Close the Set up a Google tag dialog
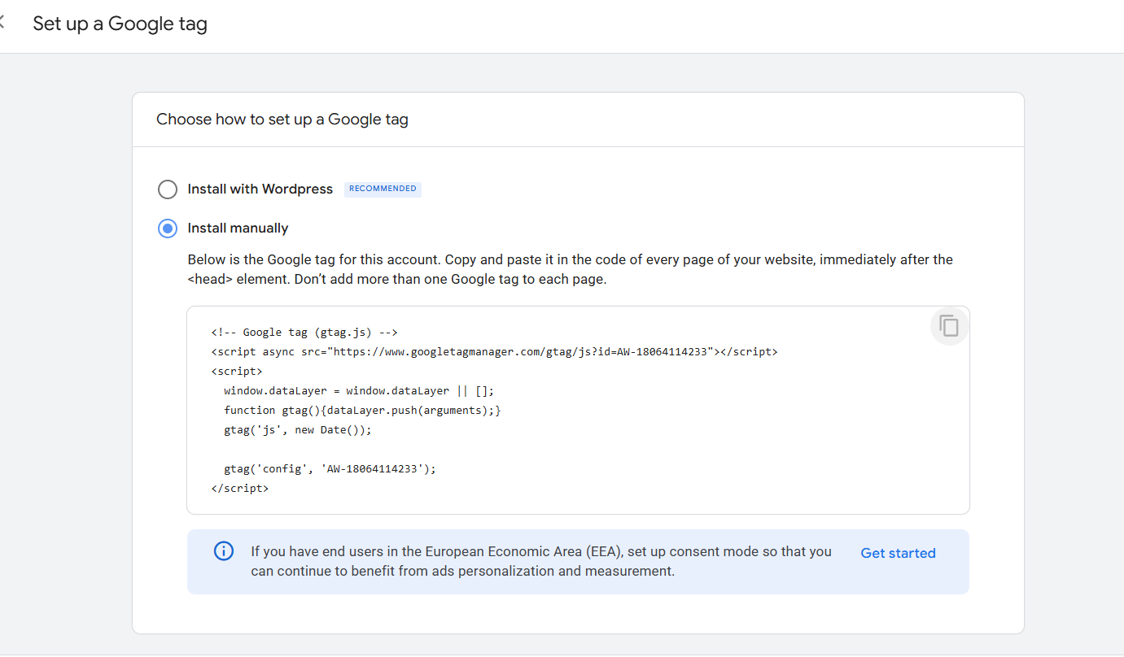 tap(2, 24)
